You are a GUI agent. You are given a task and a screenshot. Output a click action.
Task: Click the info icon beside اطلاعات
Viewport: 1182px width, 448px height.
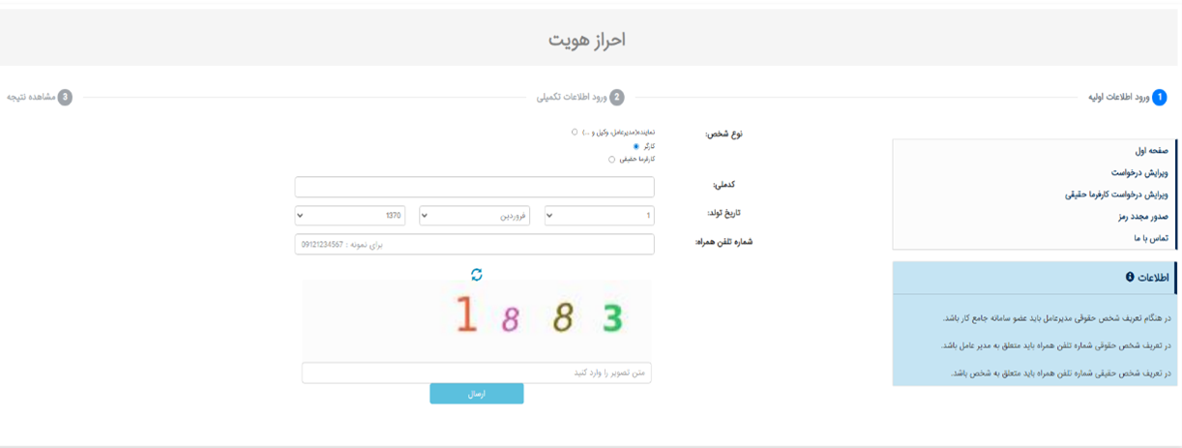click(x=1130, y=277)
